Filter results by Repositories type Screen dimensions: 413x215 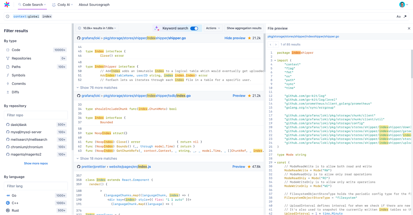click(x=36, y=58)
